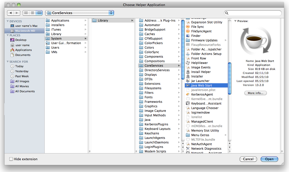Open the Automator folder
289x172 pixels.
[x=159, y=25]
